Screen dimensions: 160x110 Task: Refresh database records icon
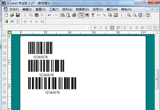(x=18, y=21)
